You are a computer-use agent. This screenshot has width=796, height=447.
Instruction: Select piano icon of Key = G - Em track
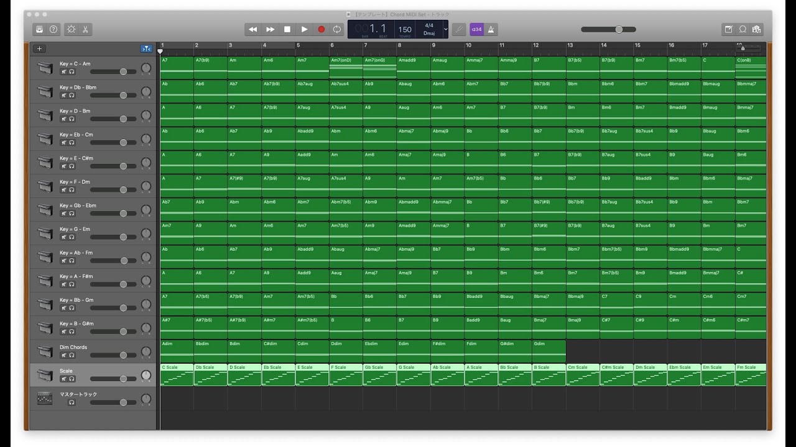[x=45, y=233]
